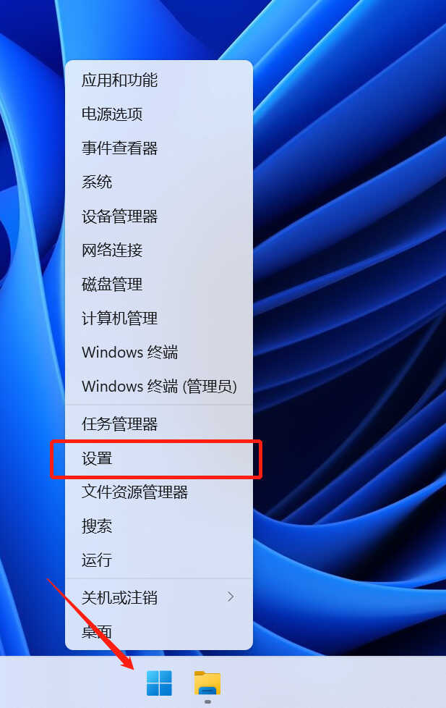This screenshot has width=446, height=708.
Task: Choose 系统 in the context menu
Action: click(159, 182)
